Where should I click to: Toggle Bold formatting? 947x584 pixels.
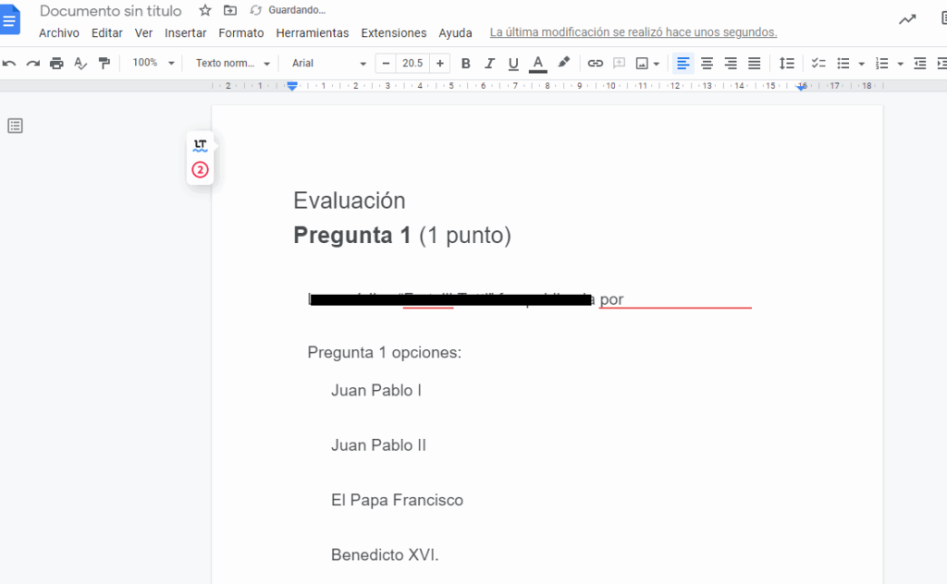(x=465, y=63)
